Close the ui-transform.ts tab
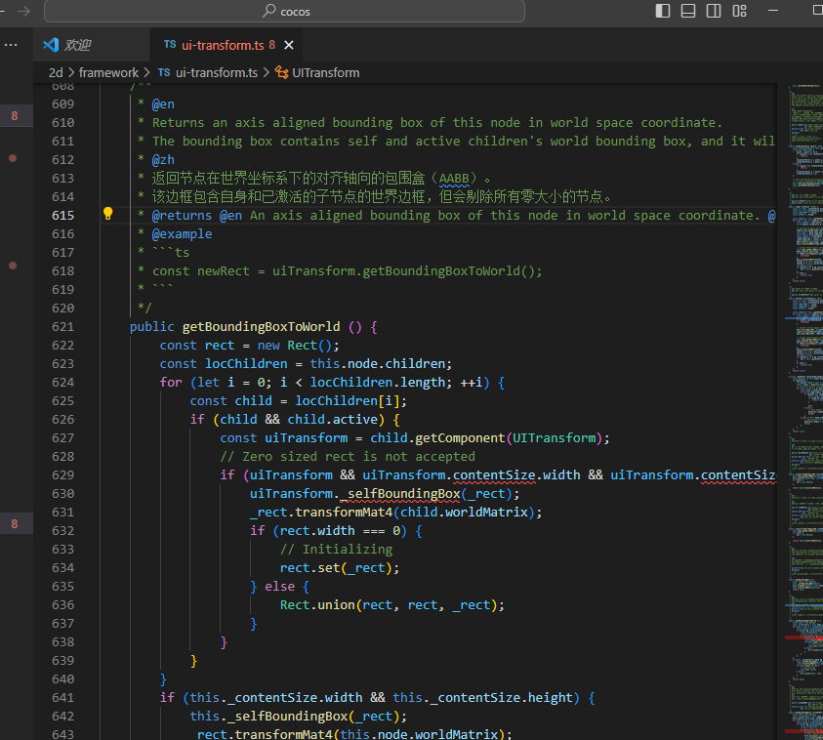Image resolution: width=823 pixels, height=740 pixels. 288,45
